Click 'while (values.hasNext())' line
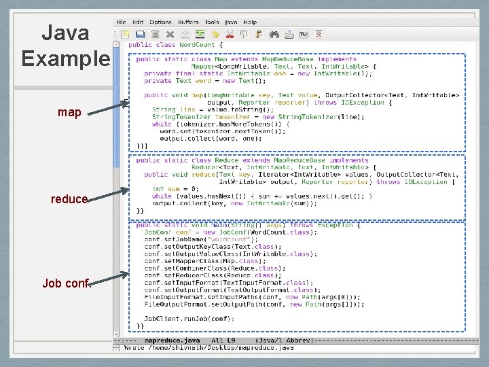Image resolution: width=489 pixels, height=367 pixels. (262, 196)
